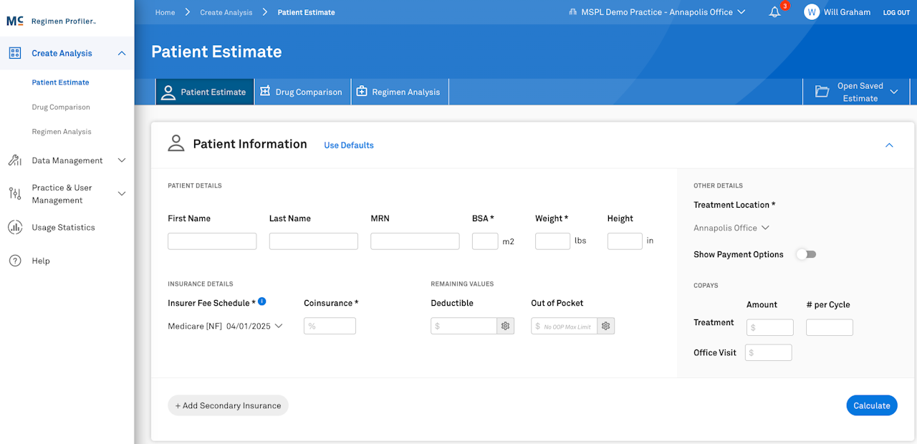Collapse the Patient Information panel
This screenshot has height=444, width=917.
889,145
